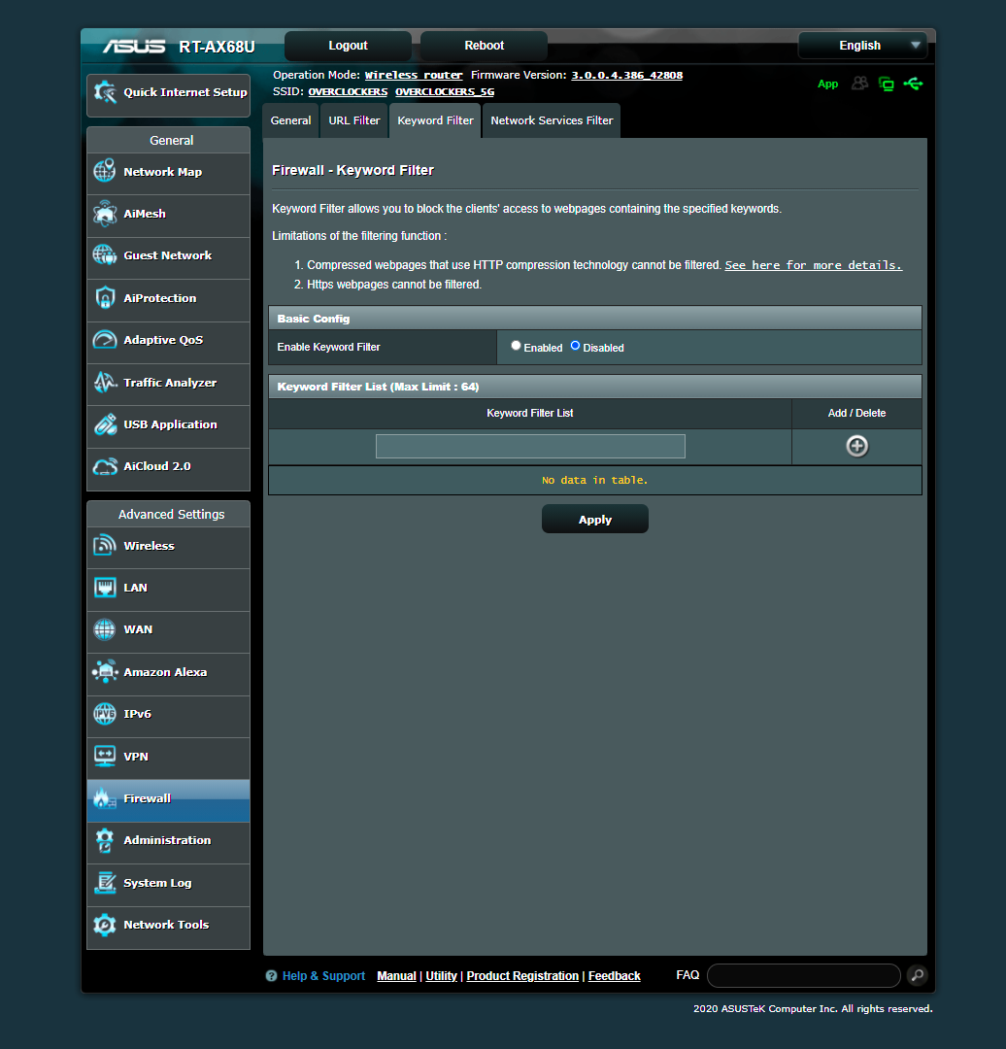Screen dimensions: 1006x1049
Task: Open the English language dropdown
Action: [863, 46]
